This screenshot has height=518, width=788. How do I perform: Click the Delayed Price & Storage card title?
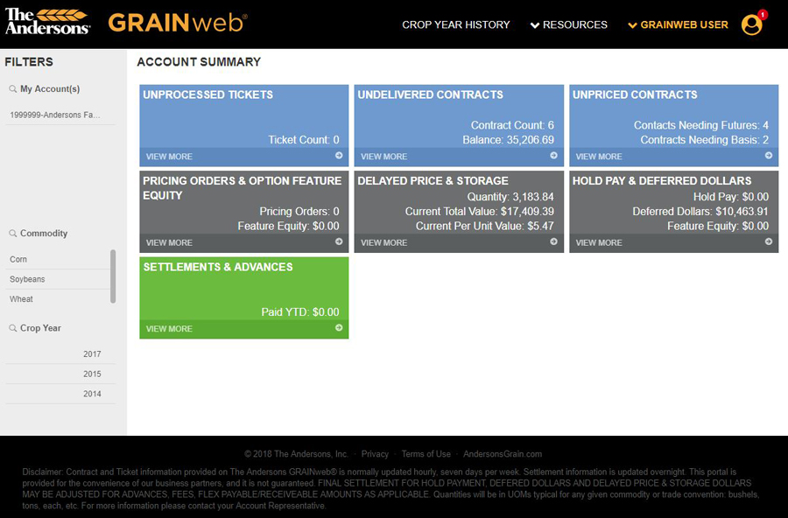coord(433,181)
